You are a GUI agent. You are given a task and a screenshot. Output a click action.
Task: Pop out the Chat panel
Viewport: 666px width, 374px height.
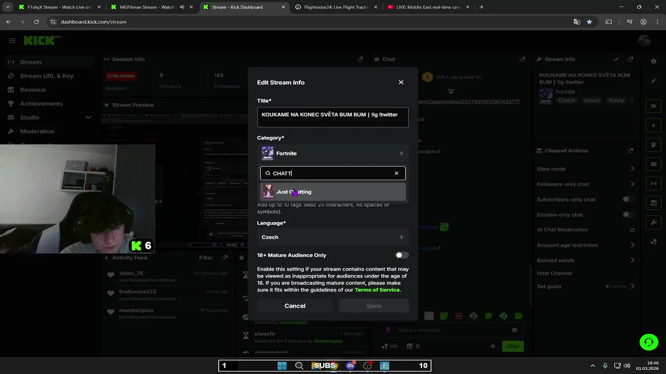522,59
